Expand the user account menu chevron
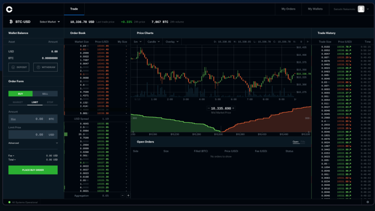Image resolution: width=375 pixels, height=211 pixels. point(368,9)
